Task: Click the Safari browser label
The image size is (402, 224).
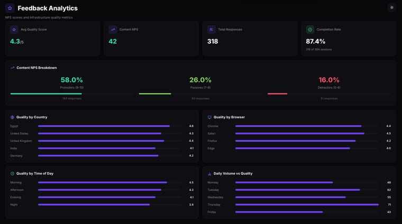Action: pyautogui.click(x=212, y=134)
